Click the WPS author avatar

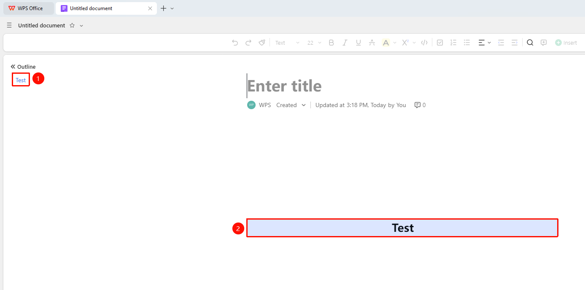tap(251, 105)
